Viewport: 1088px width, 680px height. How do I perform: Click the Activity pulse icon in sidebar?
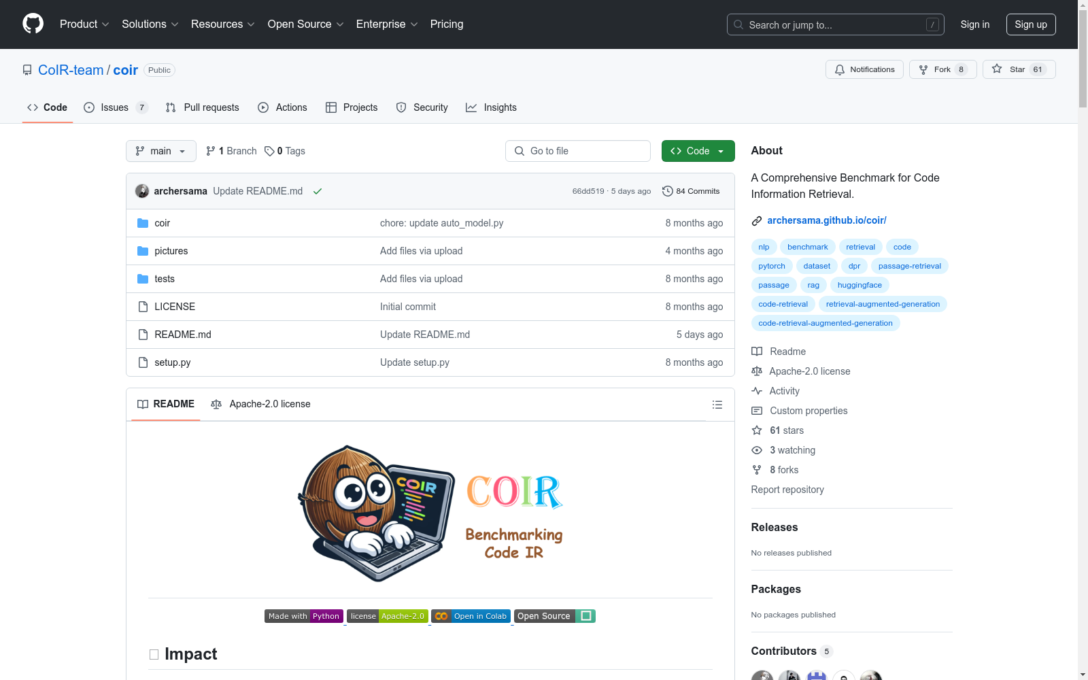point(757,391)
